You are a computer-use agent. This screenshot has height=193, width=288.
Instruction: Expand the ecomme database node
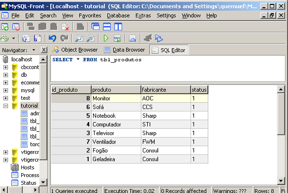coord(6,83)
